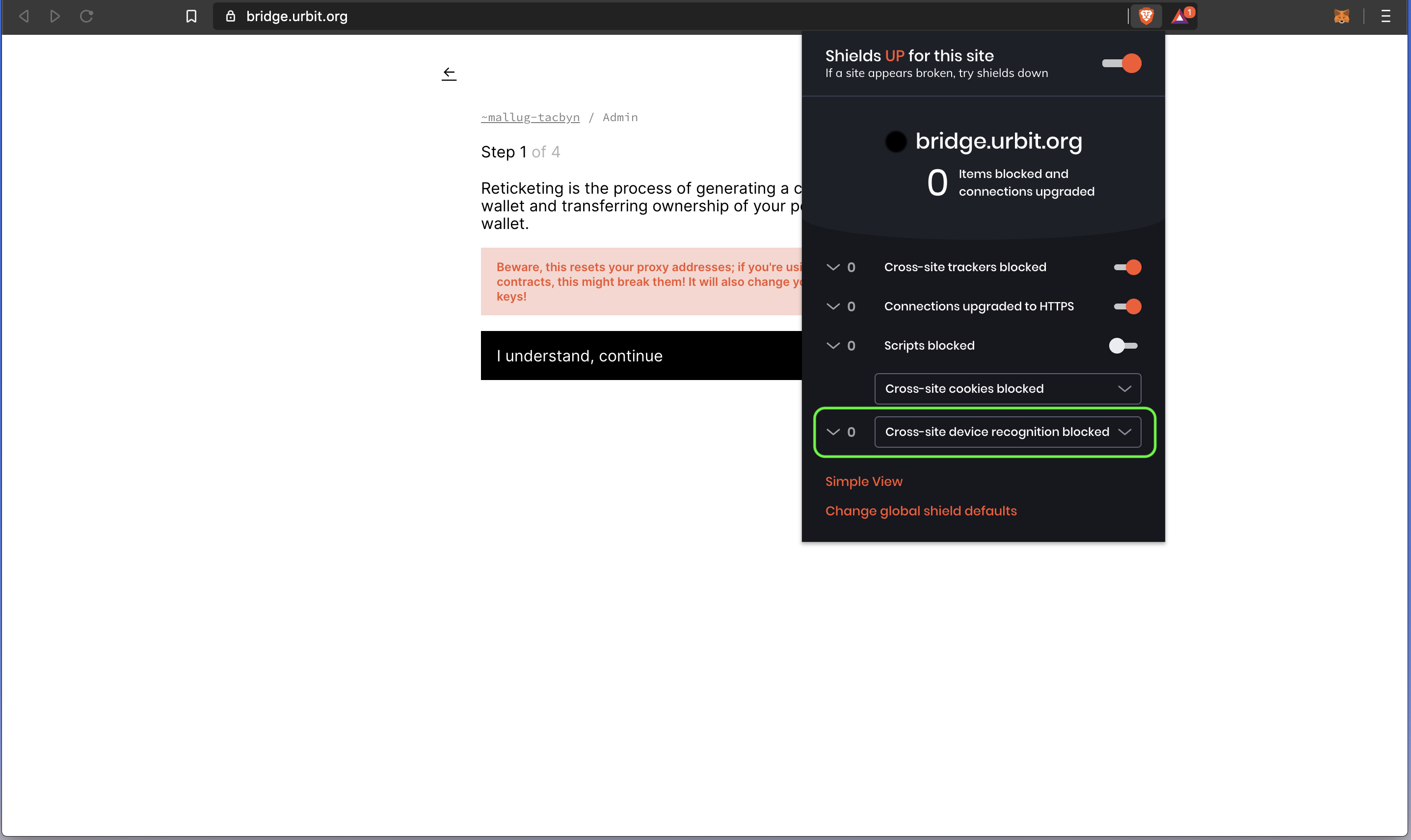The width and height of the screenshot is (1411, 840).
Task: Click the I understand, continue button
Action: pyautogui.click(x=579, y=356)
